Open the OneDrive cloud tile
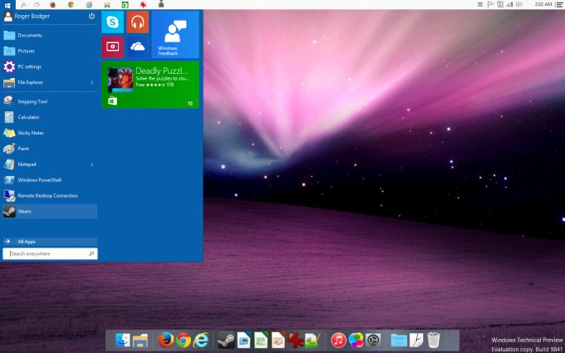Image resolution: width=565 pixels, height=353 pixels. (137, 47)
